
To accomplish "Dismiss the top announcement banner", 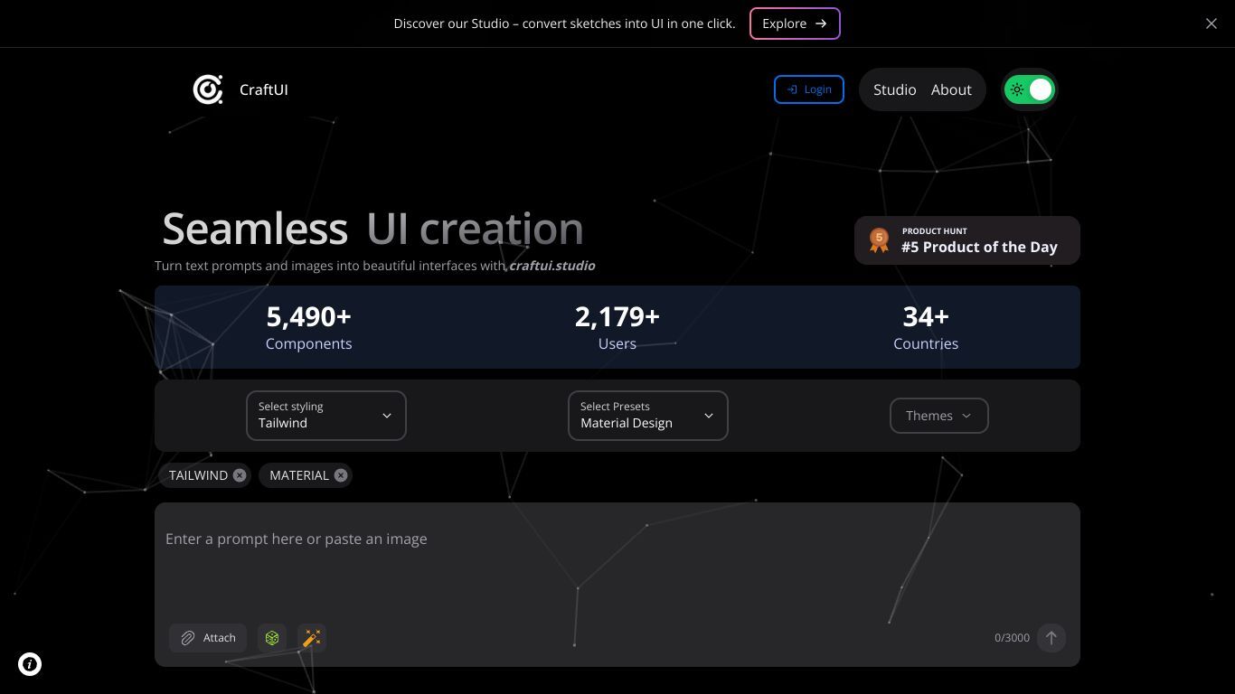I will tap(1211, 23).
